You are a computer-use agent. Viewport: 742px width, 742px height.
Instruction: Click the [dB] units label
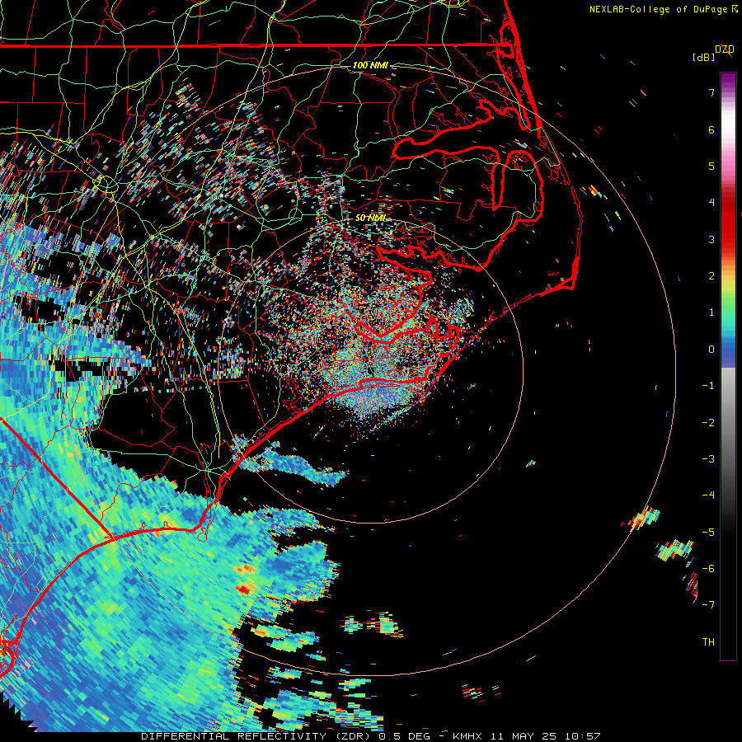point(704,57)
